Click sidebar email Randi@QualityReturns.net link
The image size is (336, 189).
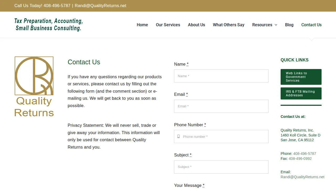point(302,177)
